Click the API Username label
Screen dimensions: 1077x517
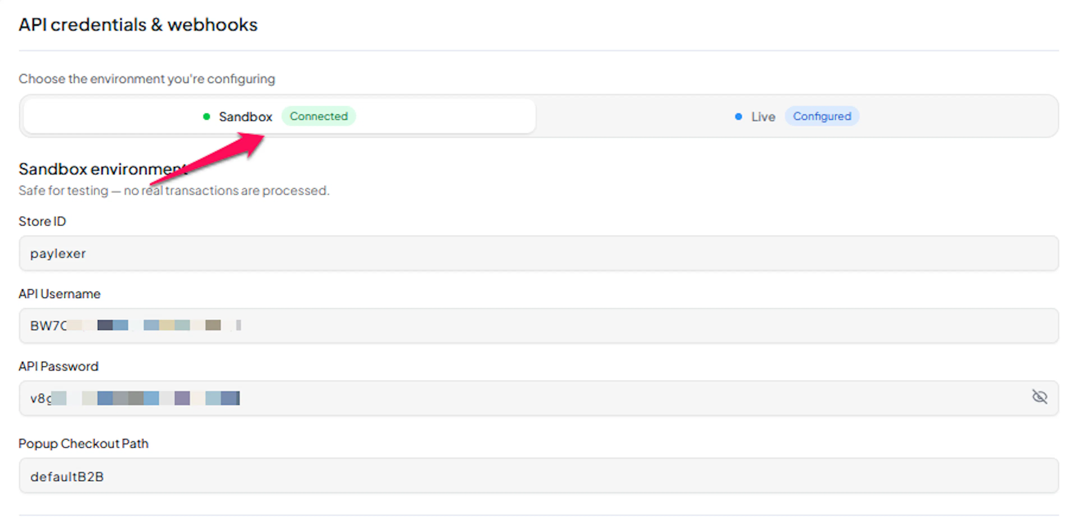59,294
